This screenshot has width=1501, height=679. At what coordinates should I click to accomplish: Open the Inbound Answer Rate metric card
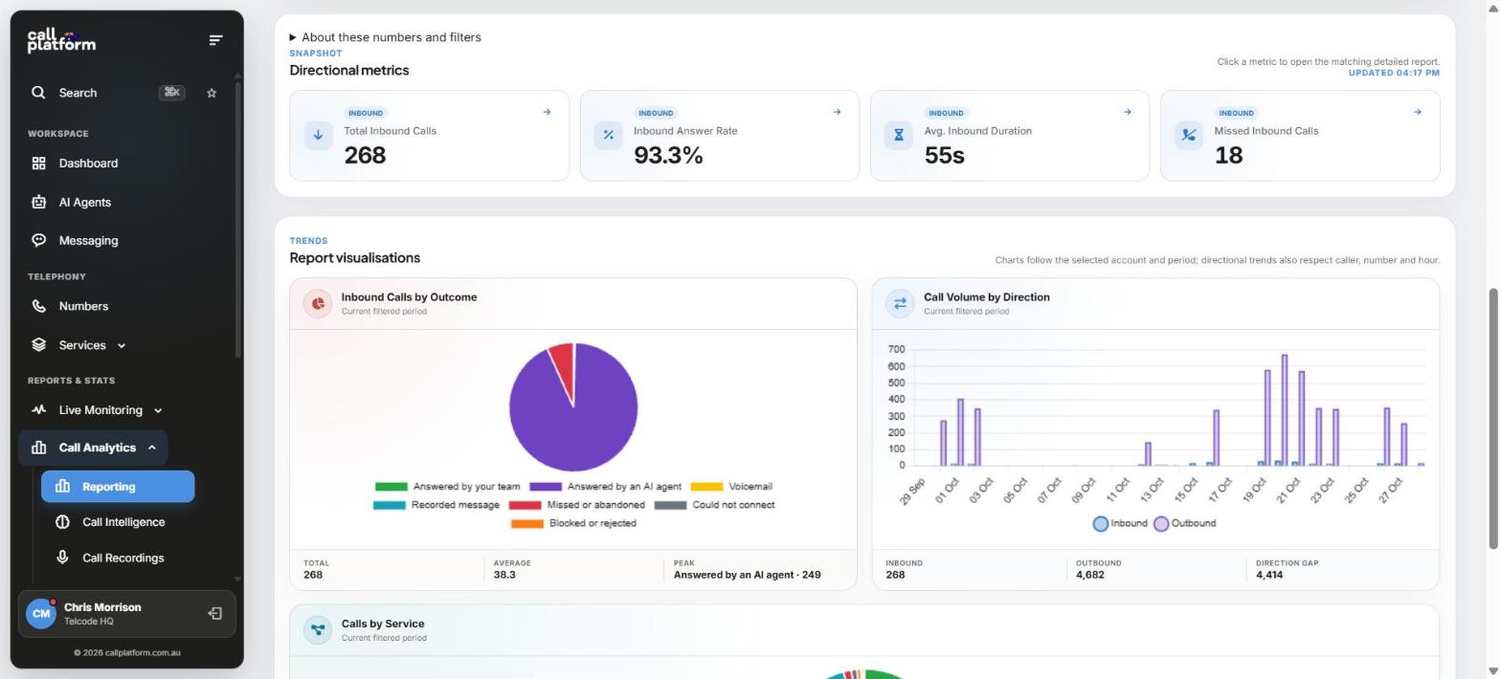[720, 136]
